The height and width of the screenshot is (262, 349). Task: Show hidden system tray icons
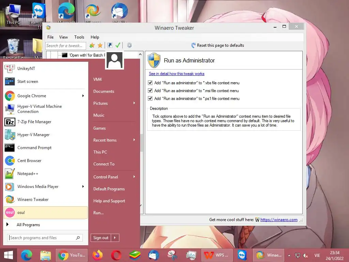[289, 256]
